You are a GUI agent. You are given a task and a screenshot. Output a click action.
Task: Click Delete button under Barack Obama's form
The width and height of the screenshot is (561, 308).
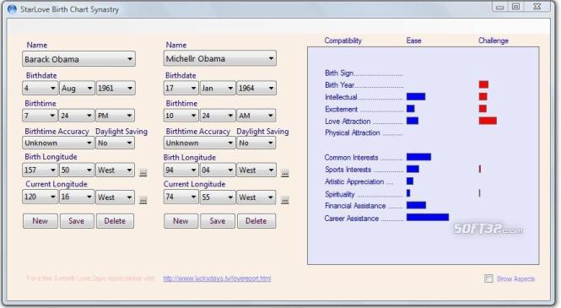pos(115,221)
